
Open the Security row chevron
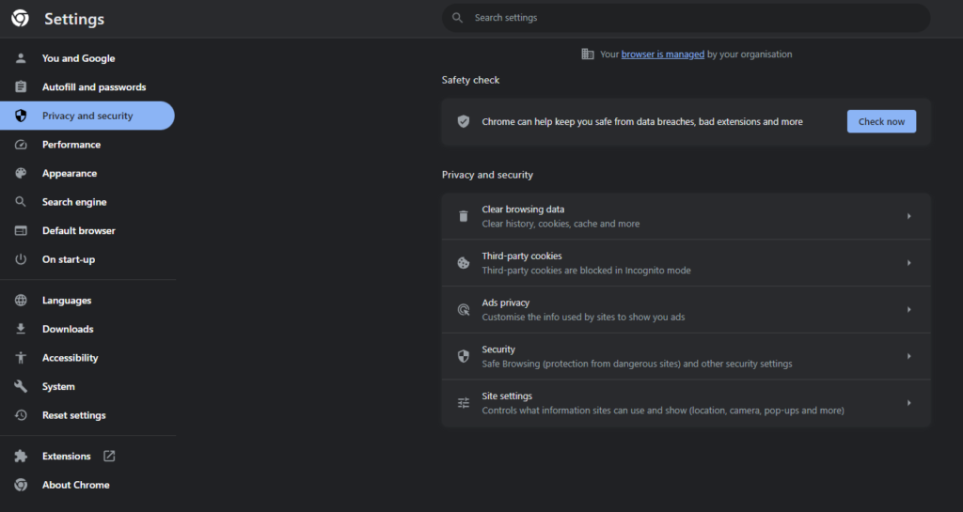point(908,356)
